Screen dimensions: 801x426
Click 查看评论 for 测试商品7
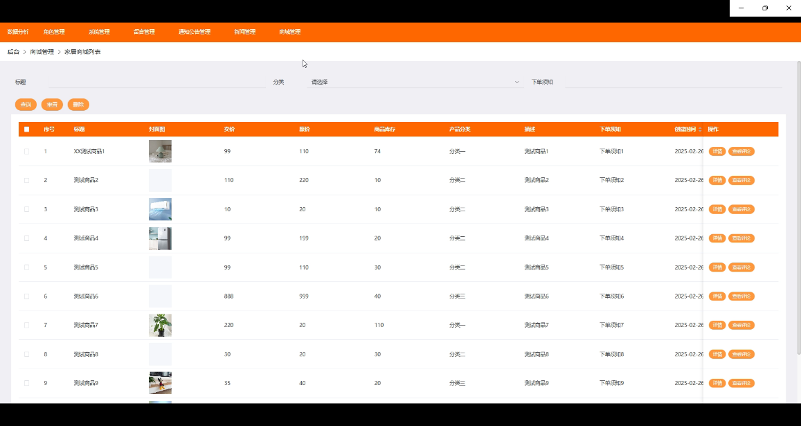(741, 325)
